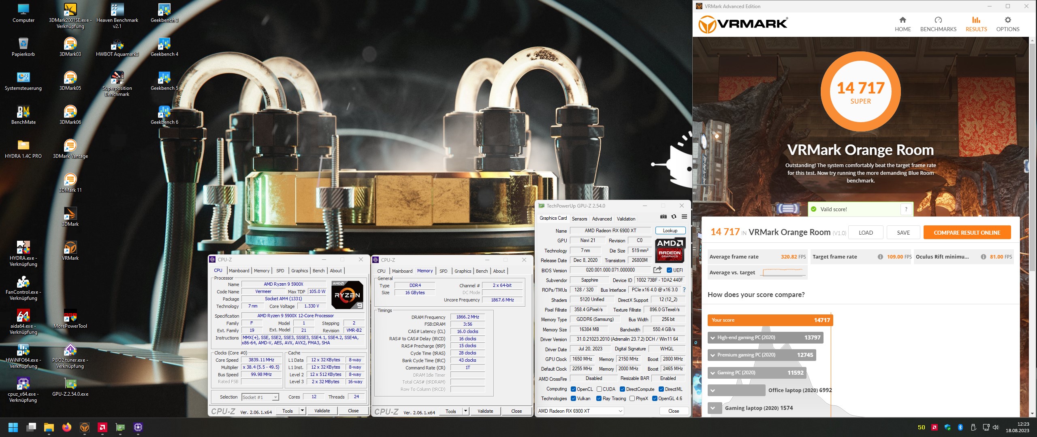
Task: Open the aida64.exe shortcut on desktop
Action: click(x=23, y=322)
